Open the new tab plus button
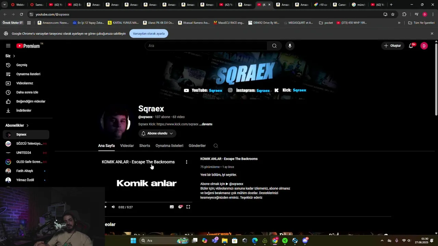Screen dimensions: 438x246 (391, 5)
